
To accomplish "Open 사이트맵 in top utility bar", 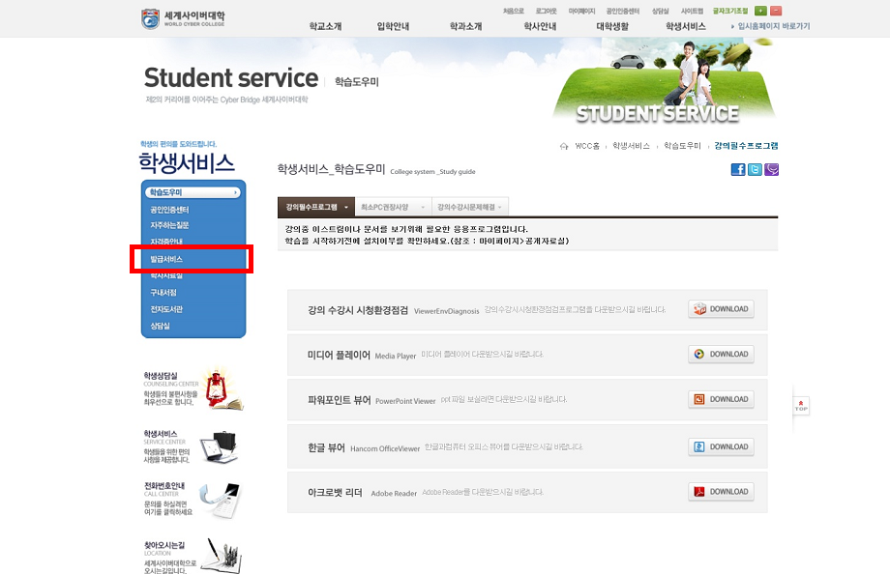I will [x=692, y=11].
